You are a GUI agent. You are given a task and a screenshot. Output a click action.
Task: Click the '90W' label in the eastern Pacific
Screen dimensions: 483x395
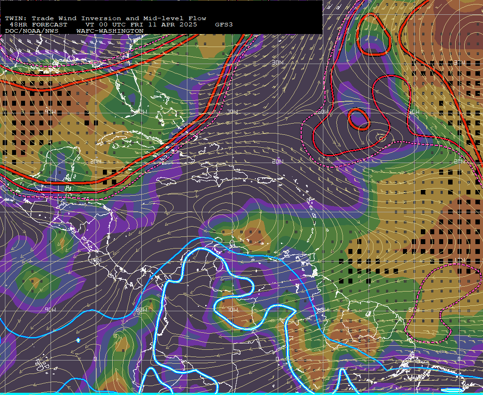(51, 309)
